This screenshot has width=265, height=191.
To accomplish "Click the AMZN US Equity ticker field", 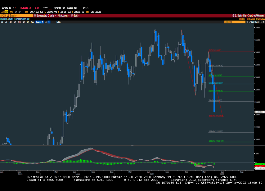I will click(17, 15).
